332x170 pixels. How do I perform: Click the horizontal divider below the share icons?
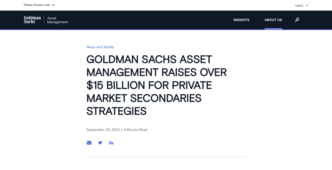(166, 157)
